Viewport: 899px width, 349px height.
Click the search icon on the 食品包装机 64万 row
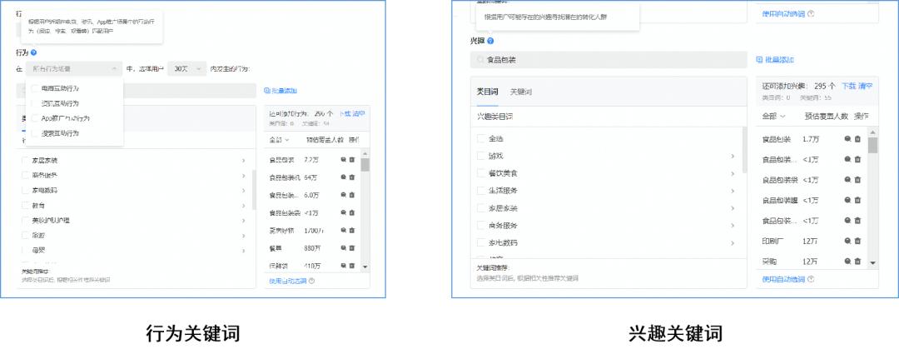pyautogui.click(x=343, y=177)
